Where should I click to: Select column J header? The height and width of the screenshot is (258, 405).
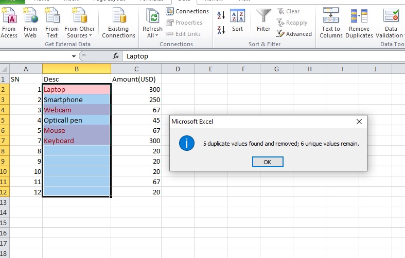(x=375, y=69)
